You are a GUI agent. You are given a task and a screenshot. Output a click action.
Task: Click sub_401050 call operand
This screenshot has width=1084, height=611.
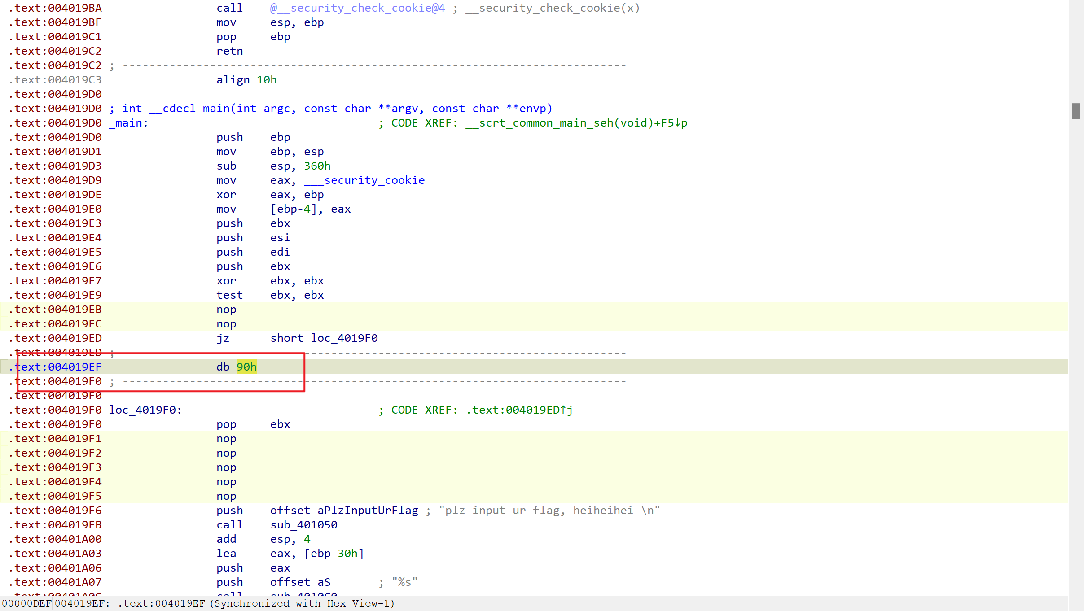coord(303,525)
